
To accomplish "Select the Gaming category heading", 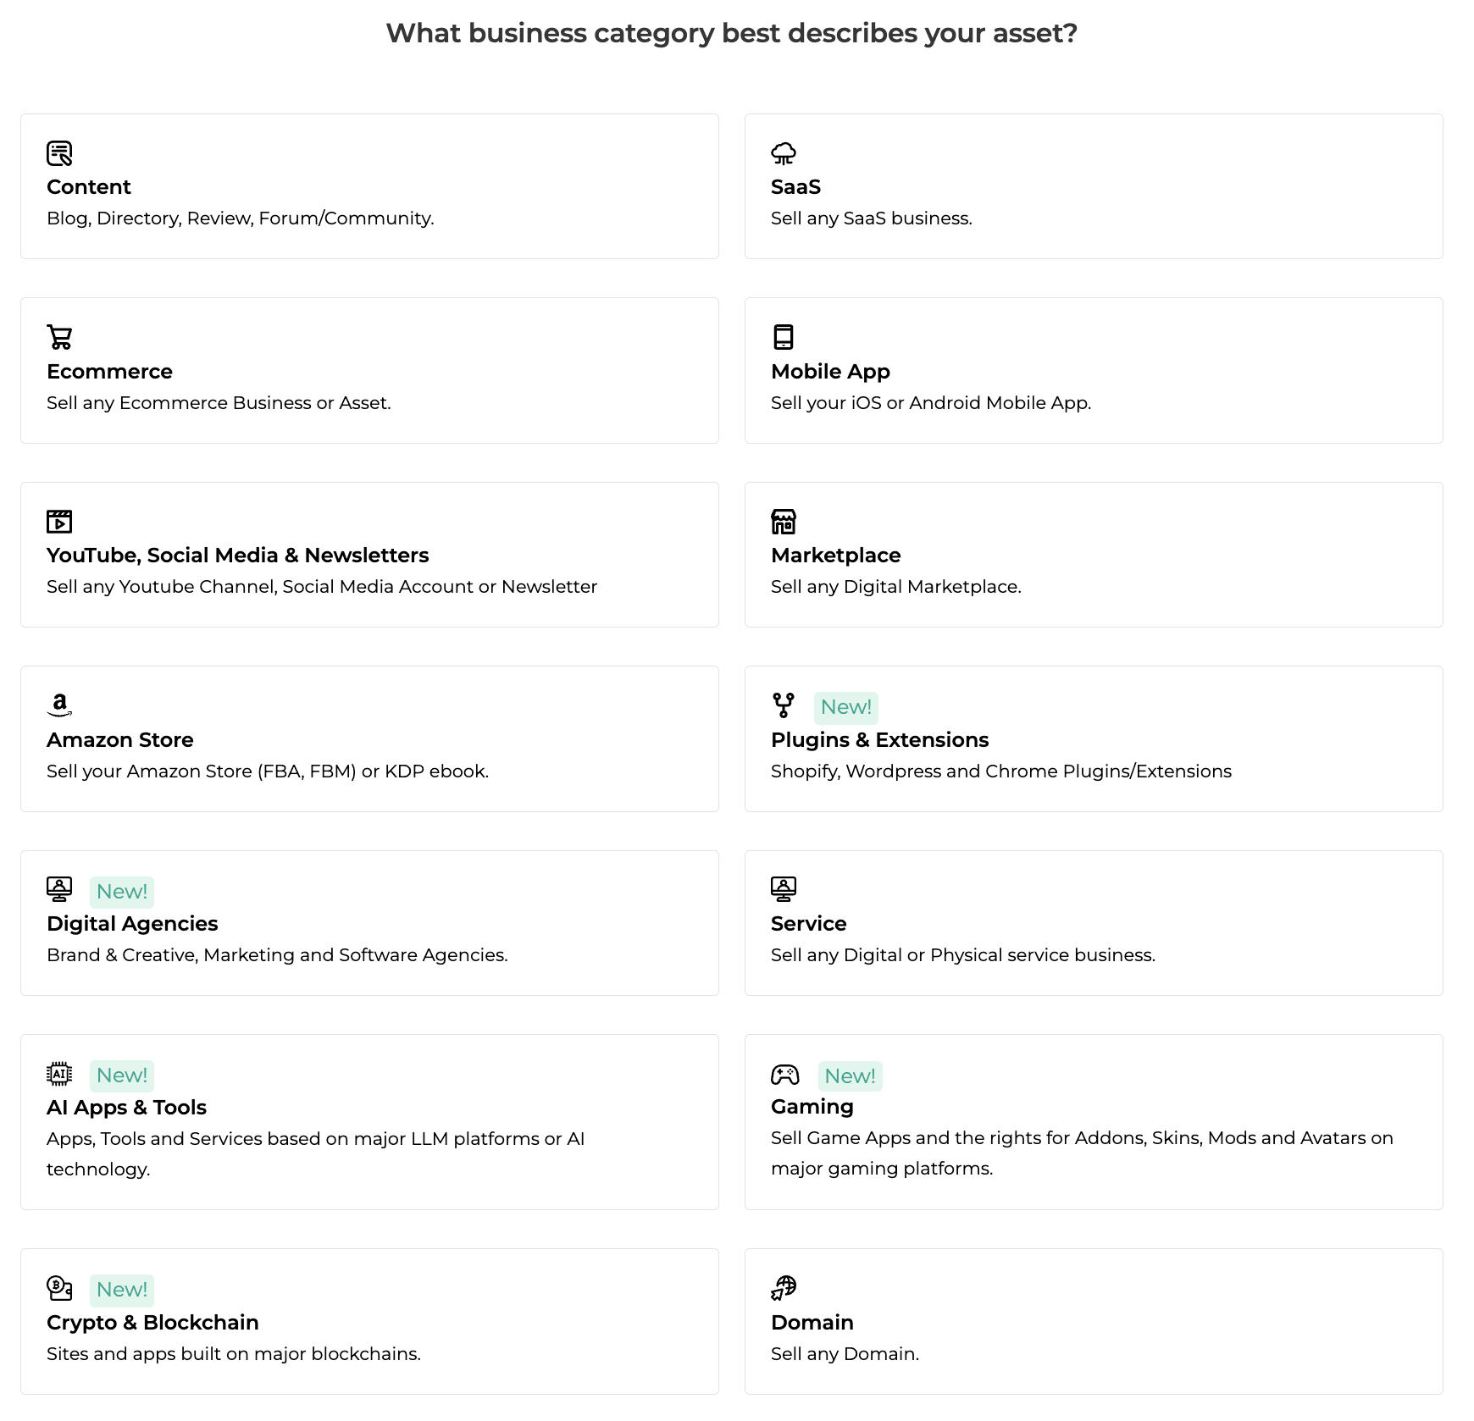I will point(812,1106).
